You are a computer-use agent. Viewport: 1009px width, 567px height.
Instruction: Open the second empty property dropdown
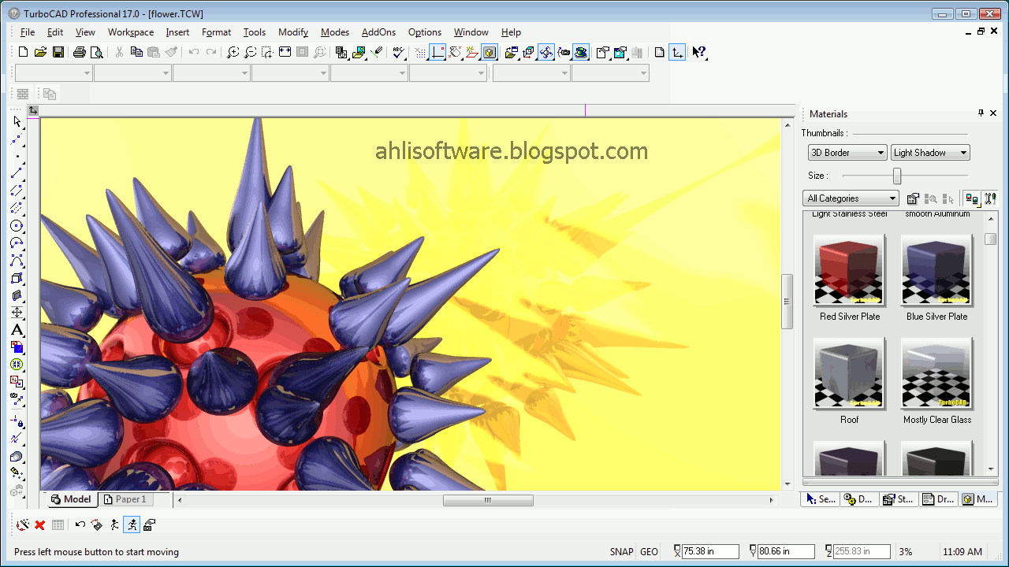(132, 73)
